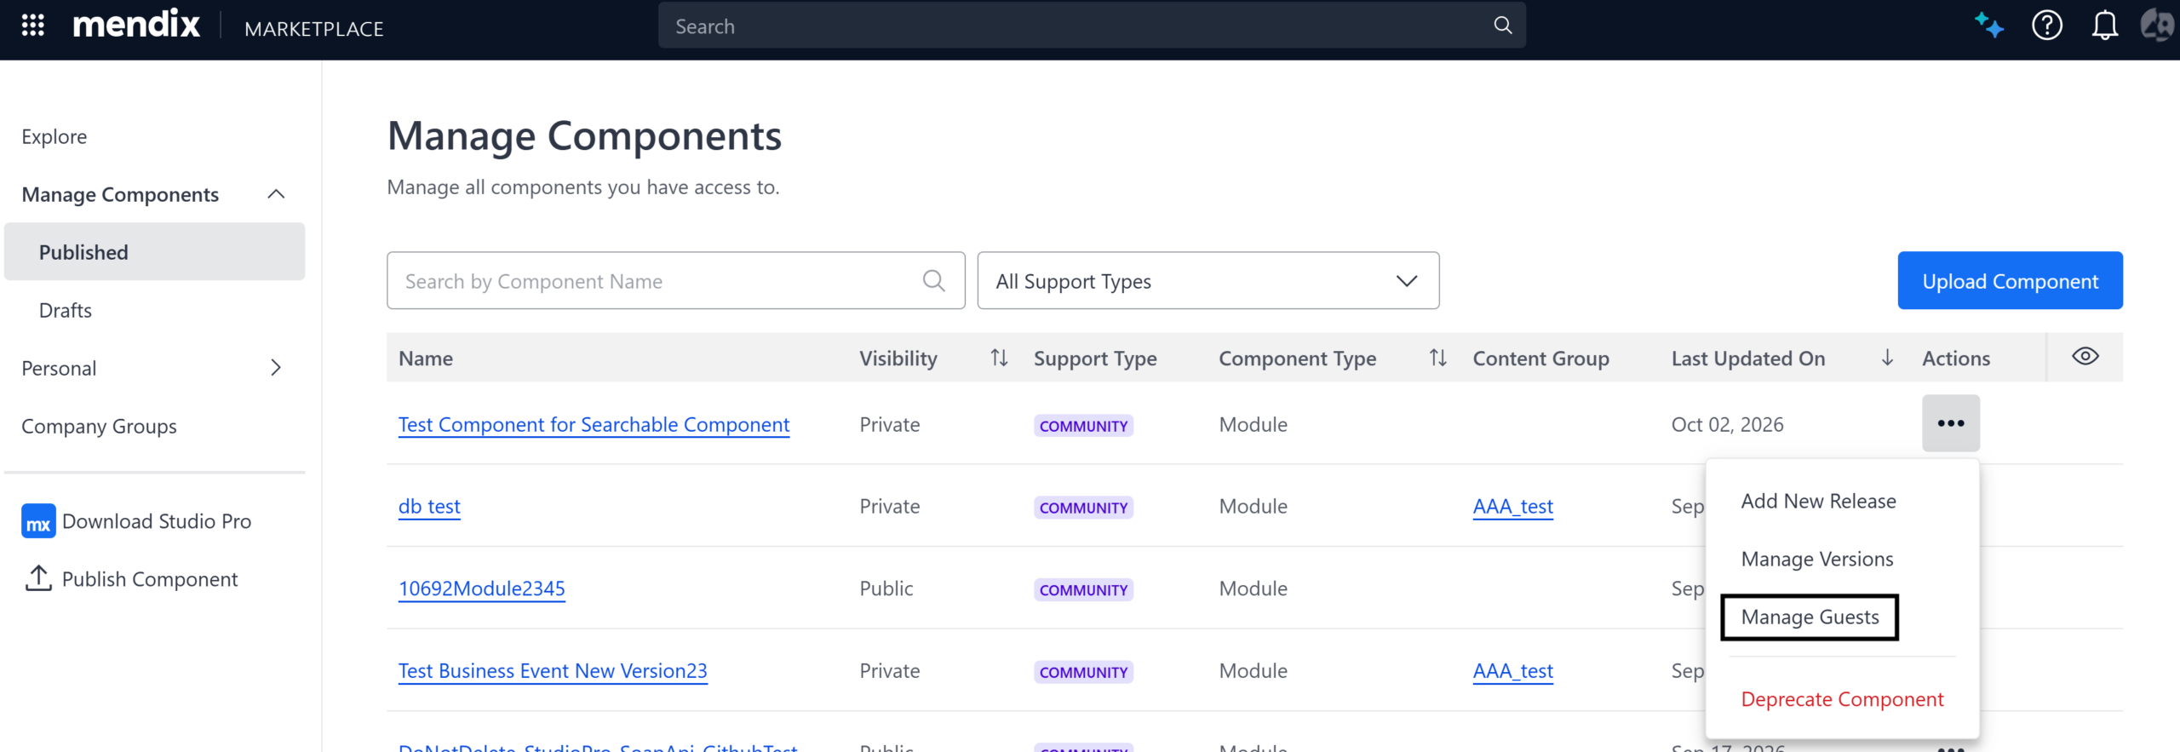The width and height of the screenshot is (2180, 752).
Task: Click Private cell in db test row
Action: point(889,507)
